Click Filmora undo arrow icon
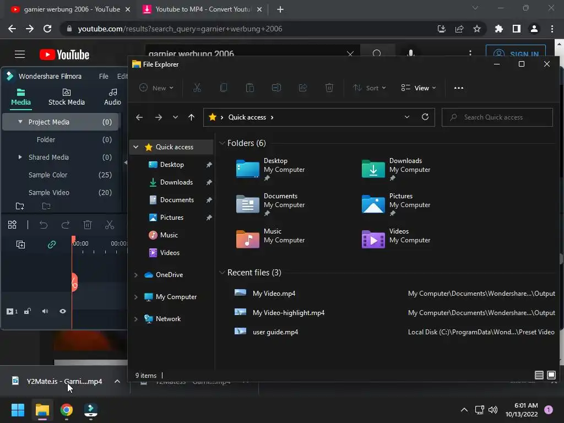564x423 pixels. 43,225
